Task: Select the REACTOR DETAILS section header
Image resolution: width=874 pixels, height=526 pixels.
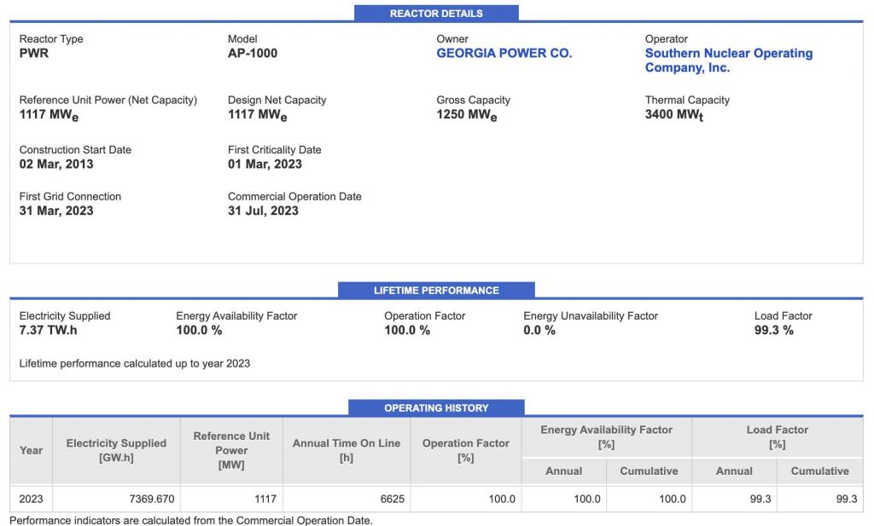Action: (436, 14)
